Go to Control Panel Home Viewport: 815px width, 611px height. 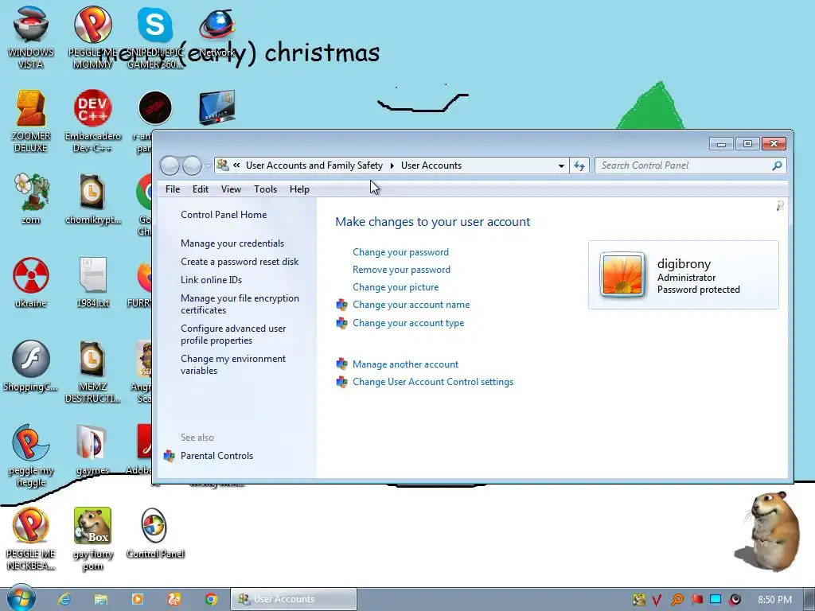(x=224, y=215)
